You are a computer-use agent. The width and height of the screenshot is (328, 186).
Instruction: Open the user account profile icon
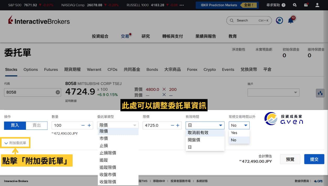tap(317, 5)
